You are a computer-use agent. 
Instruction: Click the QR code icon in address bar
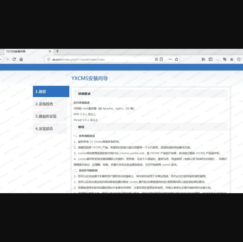(156, 59)
